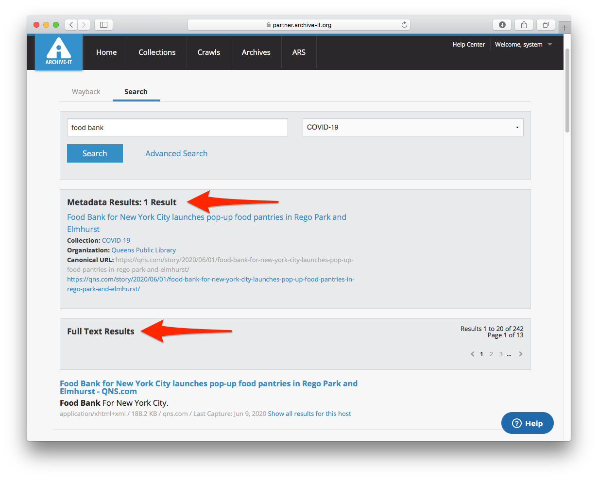Open a new tab with plus button
The image size is (598, 480).
tap(564, 28)
